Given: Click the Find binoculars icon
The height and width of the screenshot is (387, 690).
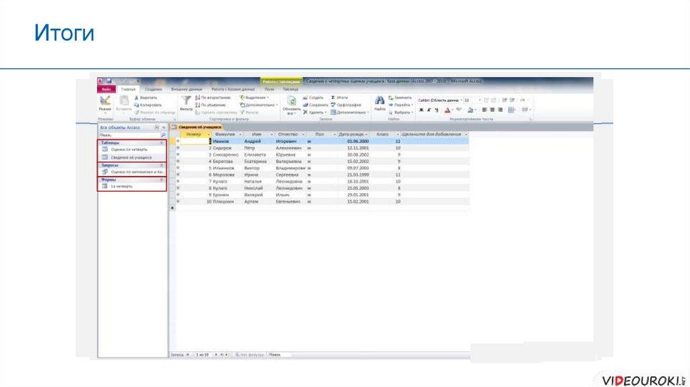Looking at the screenshot, I should tap(379, 100).
